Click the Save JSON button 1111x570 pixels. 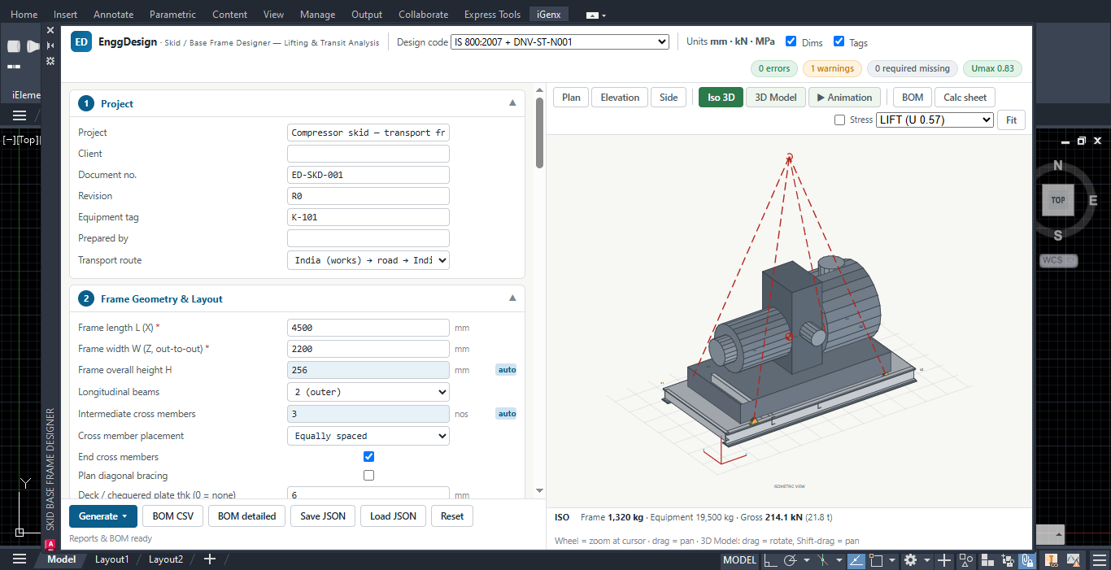tap(323, 516)
